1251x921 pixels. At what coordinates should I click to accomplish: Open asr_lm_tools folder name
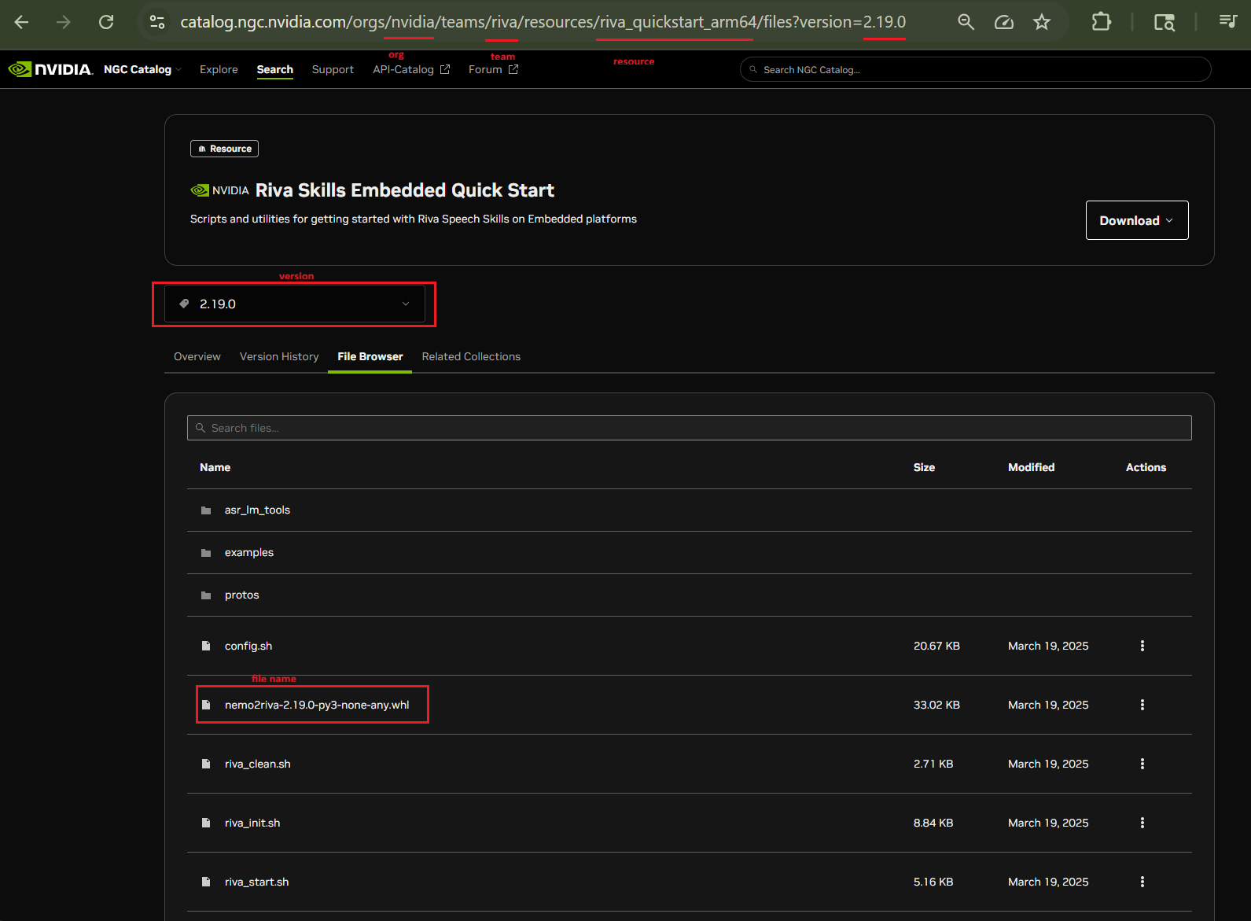[257, 510]
